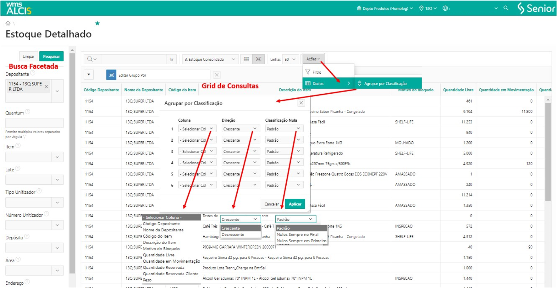Show help for the Depositante field
Viewport: 557px width, 289px height.
pyautogui.click(x=33, y=73)
